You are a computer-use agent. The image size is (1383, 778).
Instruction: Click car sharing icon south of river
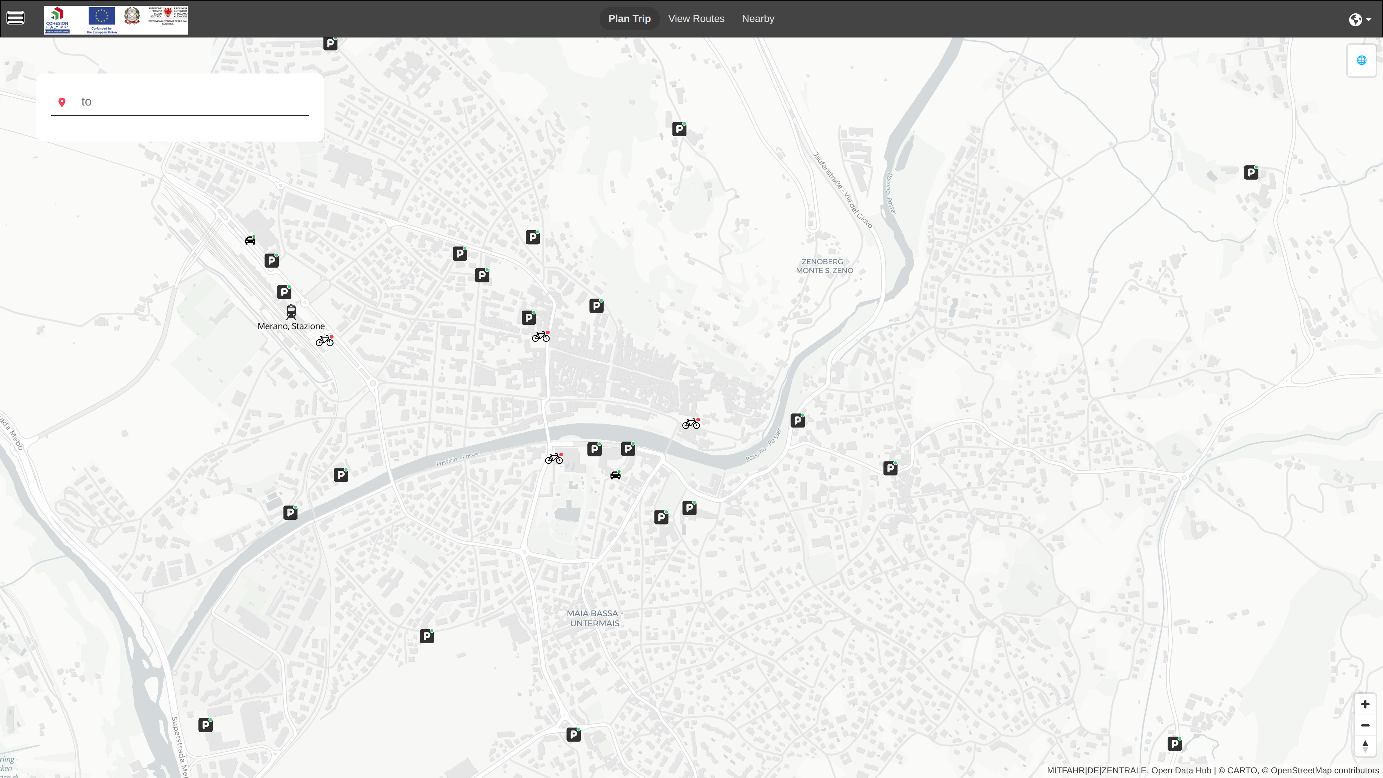(615, 475)
